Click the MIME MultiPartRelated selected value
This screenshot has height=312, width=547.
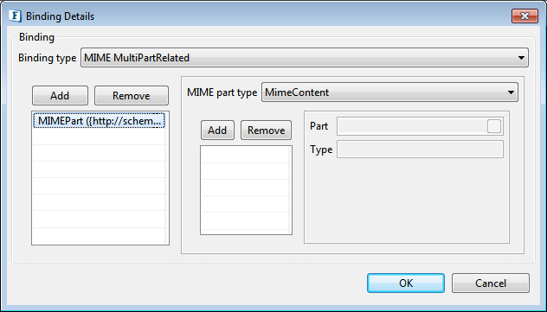[x=137, y=58]
